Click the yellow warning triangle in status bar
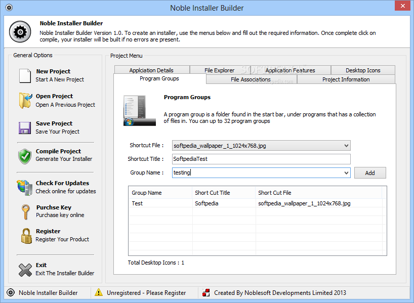The height and width of the screenshot is (303, 414). click(x=99, y=292)
